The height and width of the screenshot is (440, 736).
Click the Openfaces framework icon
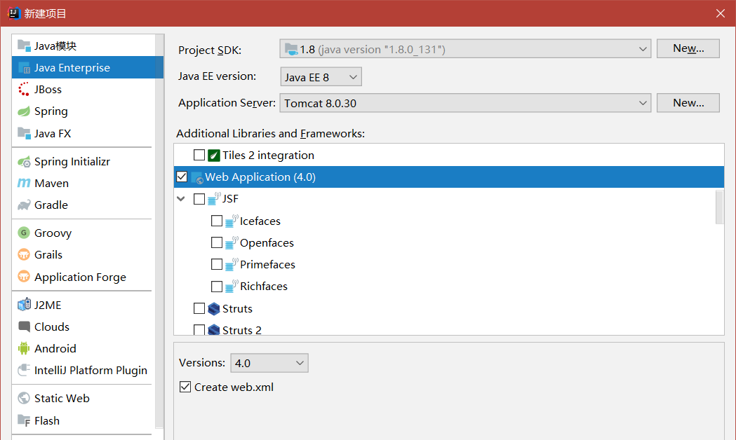(232, 242)
